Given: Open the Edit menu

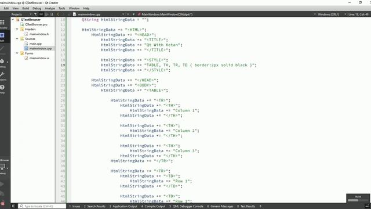Looking at the screenshot, I should pos(6,8).
